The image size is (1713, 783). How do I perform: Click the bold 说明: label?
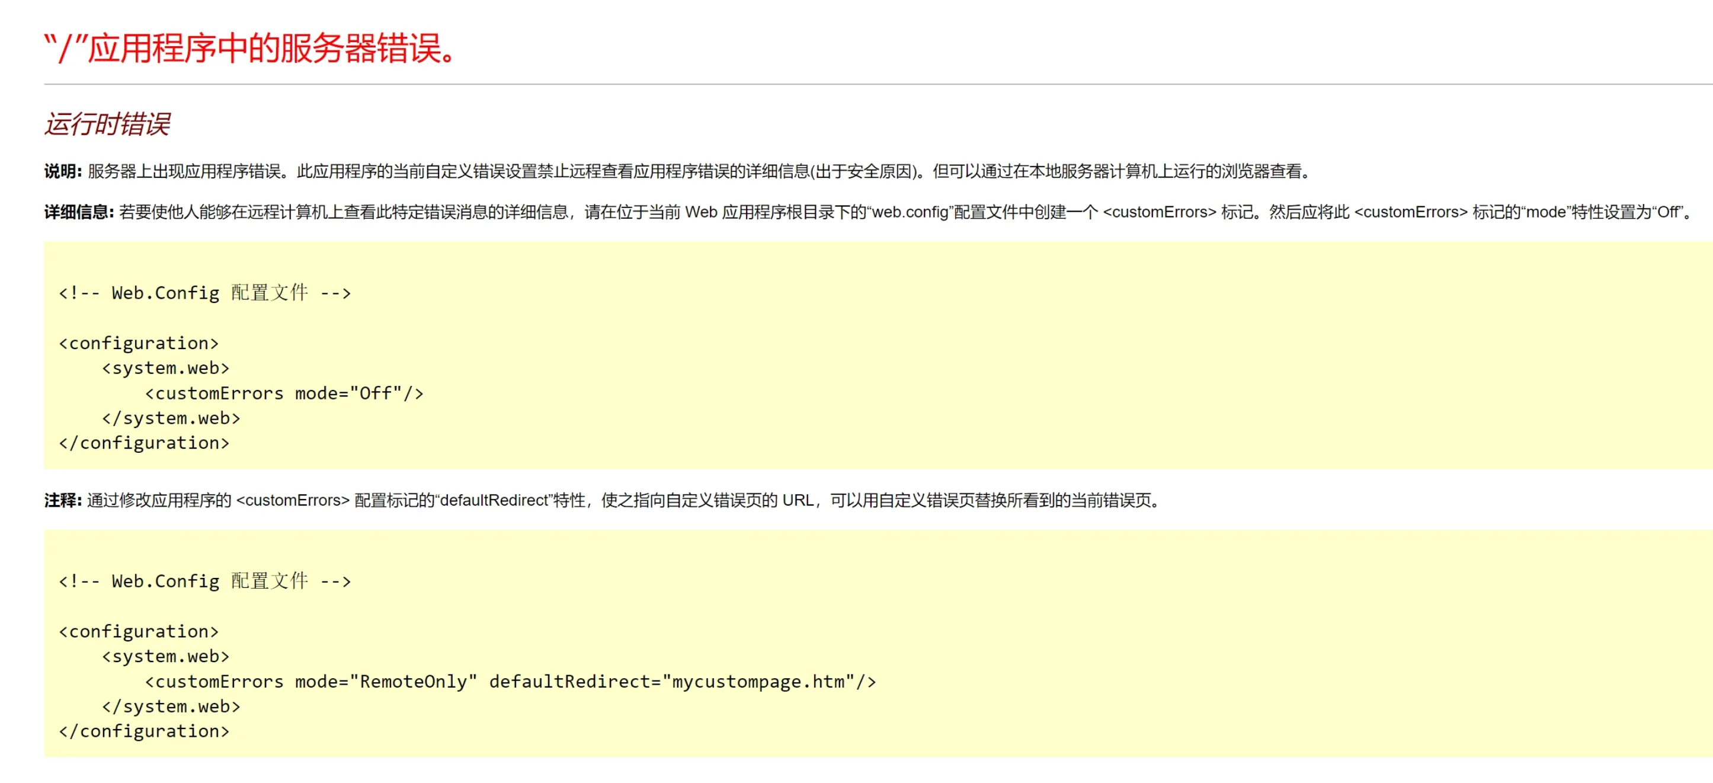[62, 172]
